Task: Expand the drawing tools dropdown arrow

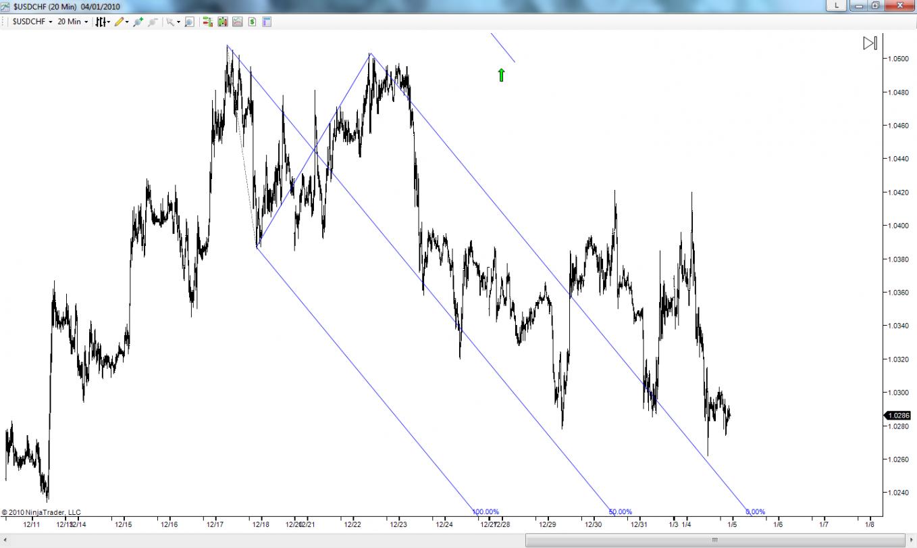Action: [127, 22]
